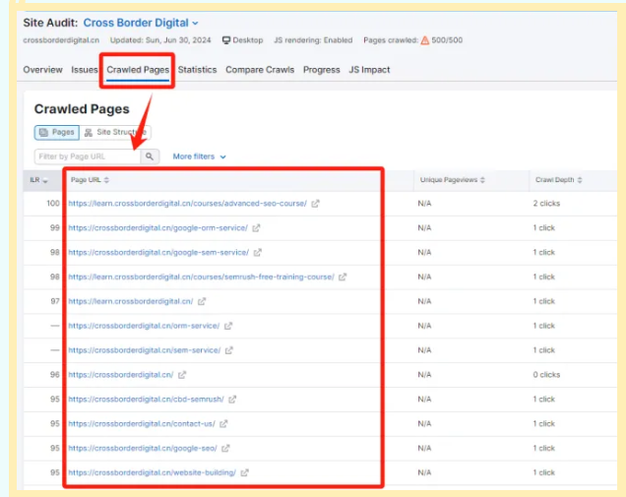Select the Crawled Pages tab
This screenshot has height=497, width=626.
[x=138, y=70]
